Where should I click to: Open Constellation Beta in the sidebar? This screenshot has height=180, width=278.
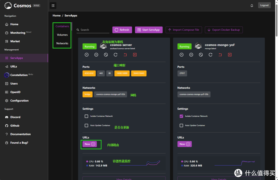(x=24, y=75)
